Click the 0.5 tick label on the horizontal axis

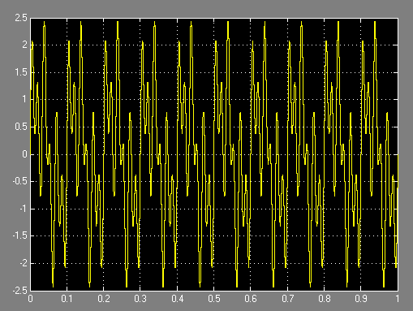(213, 299)
